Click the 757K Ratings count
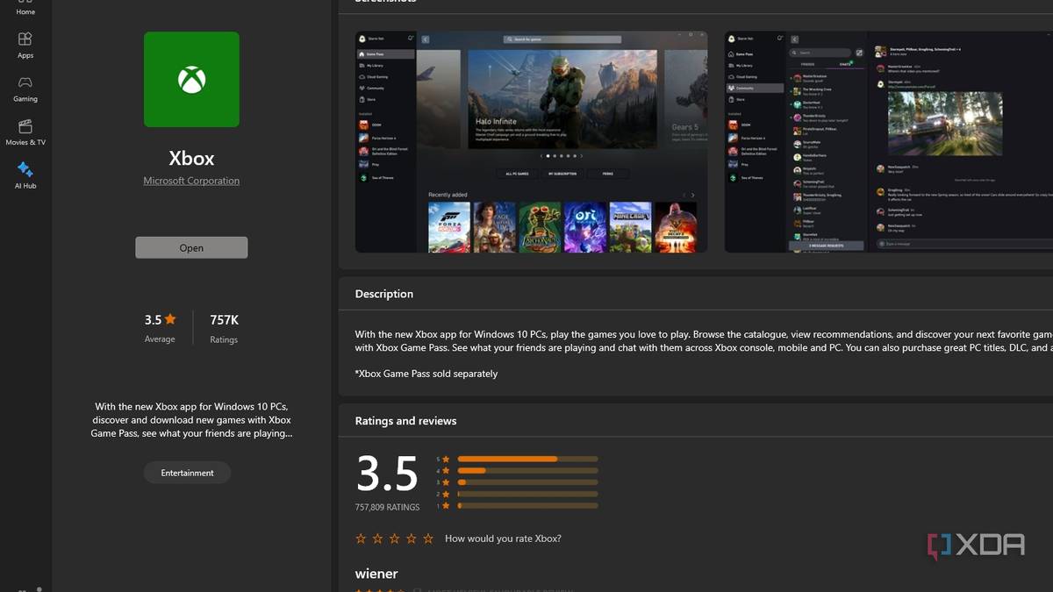This screenshot has height=592, width=1053. coord(224,327)
